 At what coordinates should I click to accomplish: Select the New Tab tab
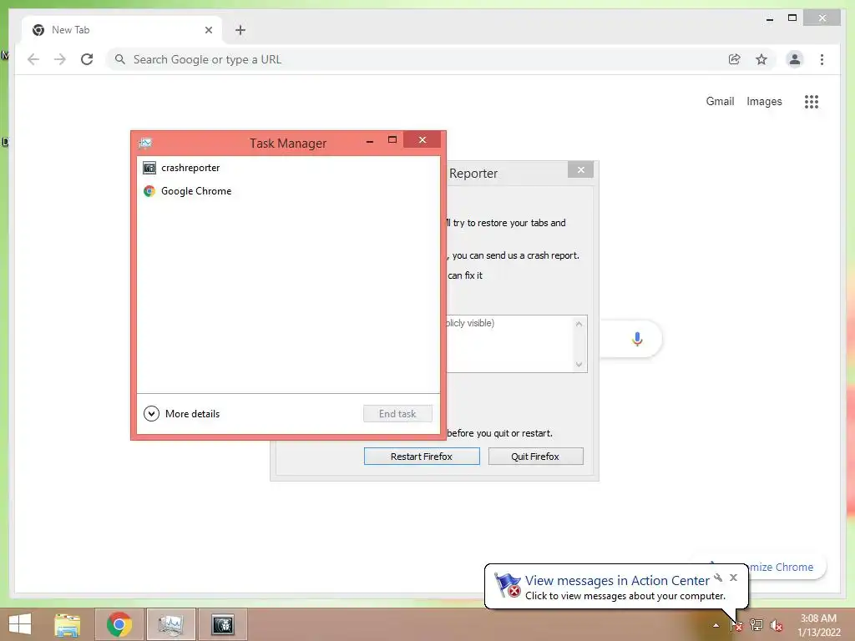pos(122,30)
